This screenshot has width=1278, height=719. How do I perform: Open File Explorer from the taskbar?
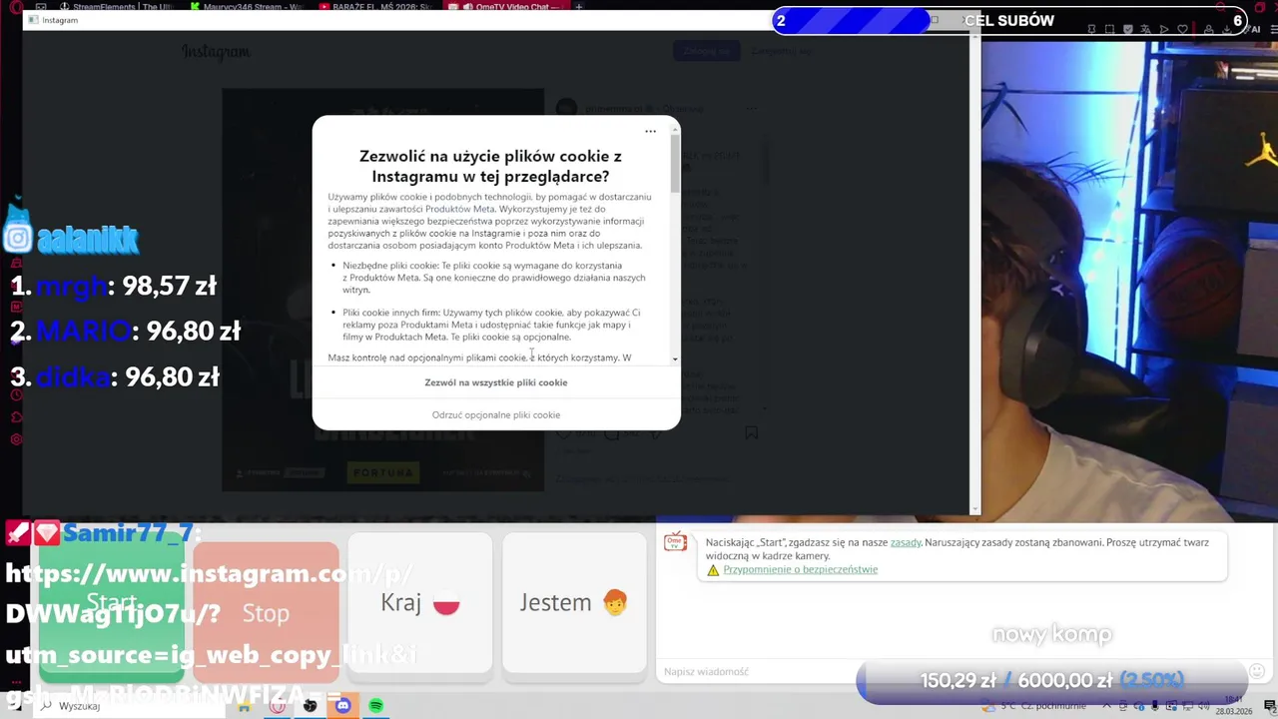(x=245, y=706)
